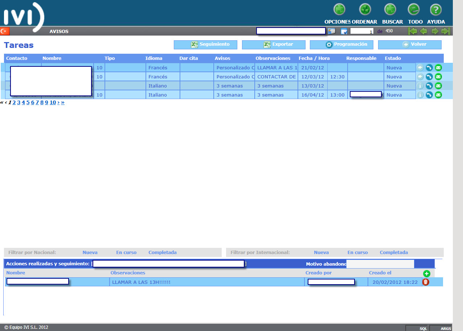
Task: Click the calendar check icon near record counter
Action: (x=344, y=31)
